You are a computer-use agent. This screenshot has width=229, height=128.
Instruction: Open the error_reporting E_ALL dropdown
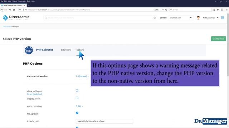tap(79, 106)
